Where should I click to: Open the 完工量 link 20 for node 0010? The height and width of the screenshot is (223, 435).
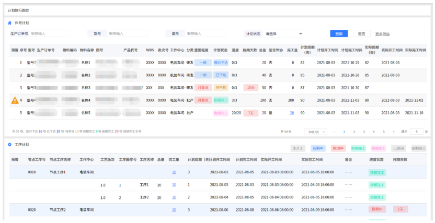coord(174,172)
